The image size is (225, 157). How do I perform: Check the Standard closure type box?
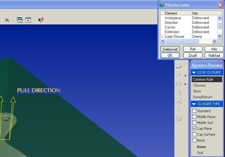[194, 111]
